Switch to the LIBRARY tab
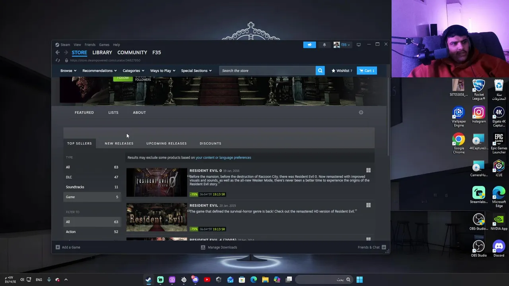The width and height of the screenshot is (509, 286). click(x=102, y=52)
